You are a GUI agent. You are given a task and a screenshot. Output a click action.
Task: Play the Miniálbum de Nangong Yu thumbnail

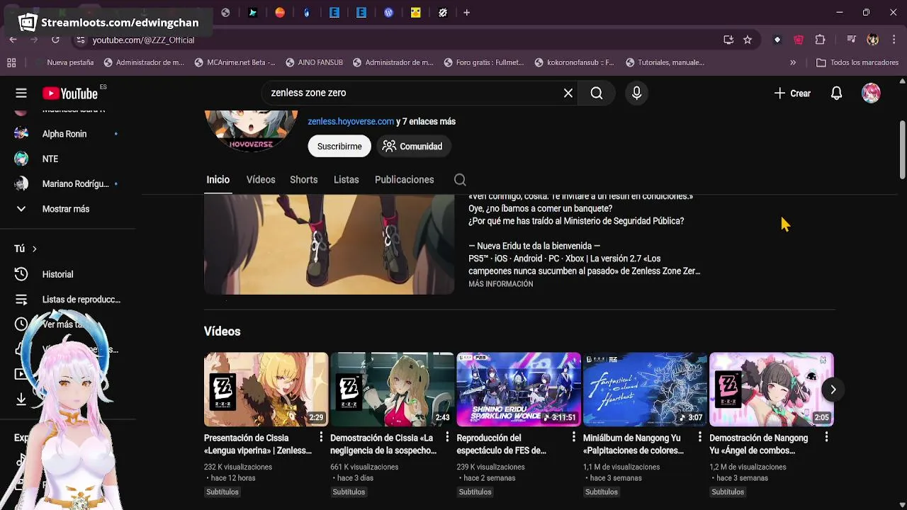click(645, 389)
